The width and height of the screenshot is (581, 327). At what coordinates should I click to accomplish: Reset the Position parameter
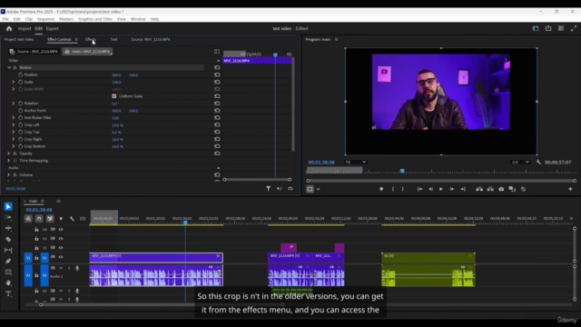coord(217,74)
